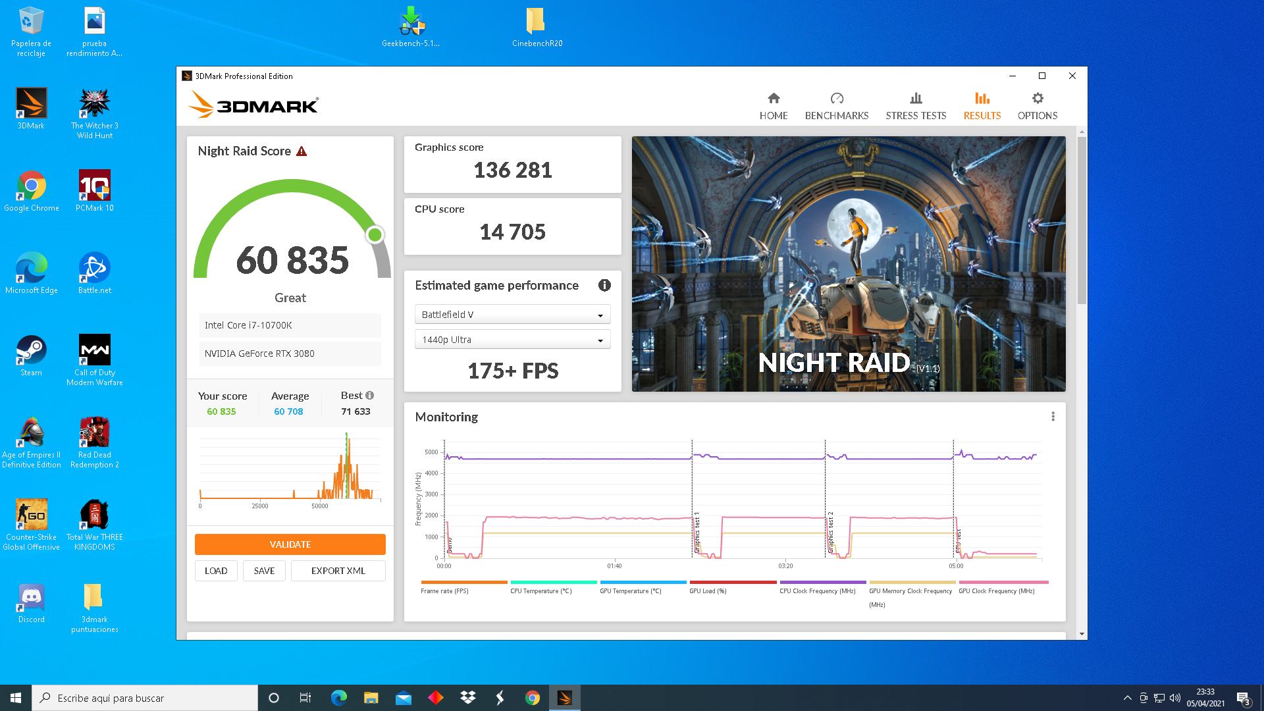The width and height of the screenshot is (1264, 711).
Task: Click the scroll down arrow in 3DMark window
Action: pyautogui.click(x=1082, y=634)
